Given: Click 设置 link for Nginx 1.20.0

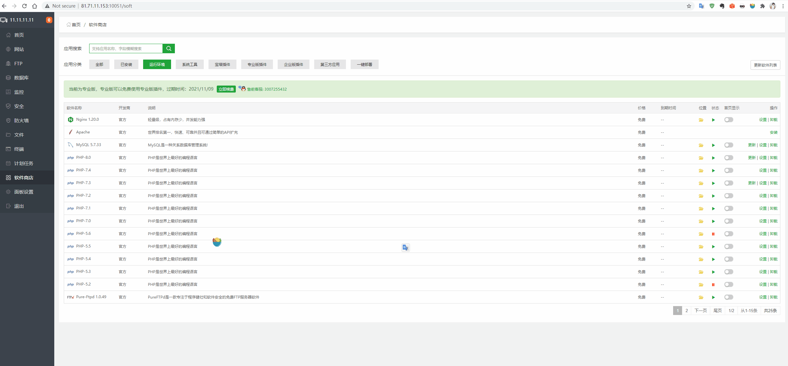Looking at the screenshot, I should click(x=763, y=120).
